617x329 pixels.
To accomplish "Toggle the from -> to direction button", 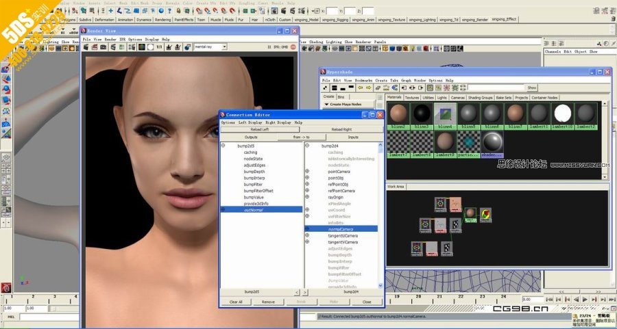I will tap(302, 137).
